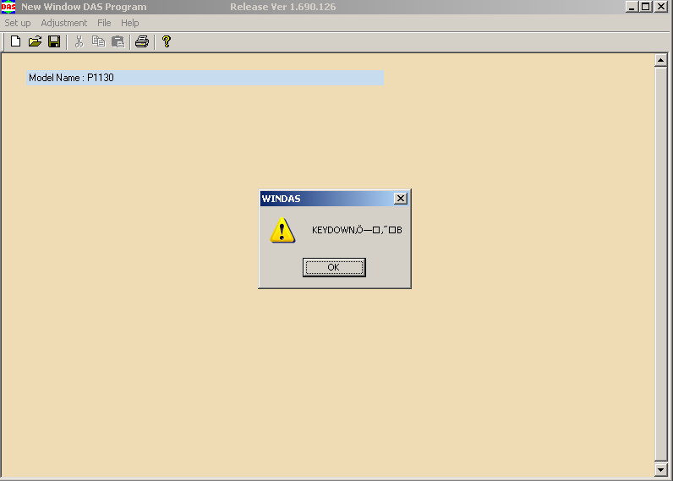Select the Model Name P1130 field

[205, 78]
